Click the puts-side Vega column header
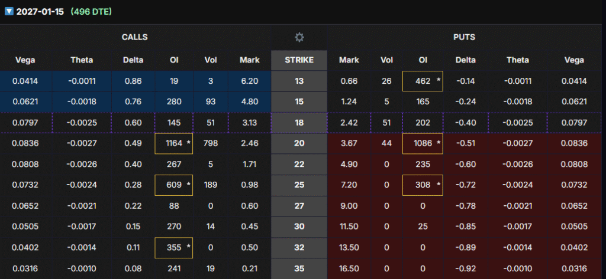This screenshot has height=279, width=606. tap(573, 60)
